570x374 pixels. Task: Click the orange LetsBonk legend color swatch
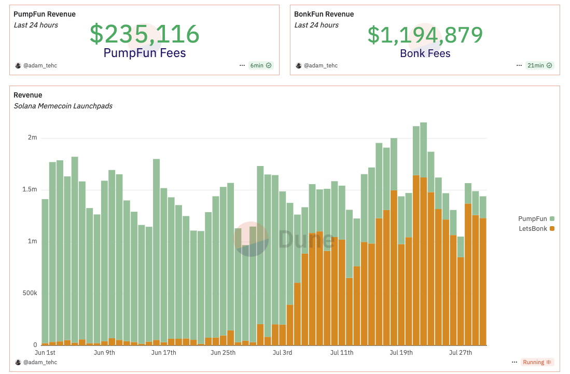coord(553,228)
